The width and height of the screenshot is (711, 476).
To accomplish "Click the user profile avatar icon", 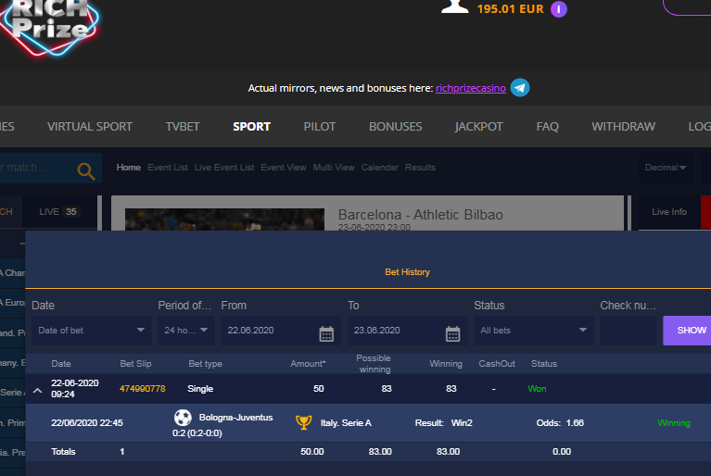I will tap(455, 6).
